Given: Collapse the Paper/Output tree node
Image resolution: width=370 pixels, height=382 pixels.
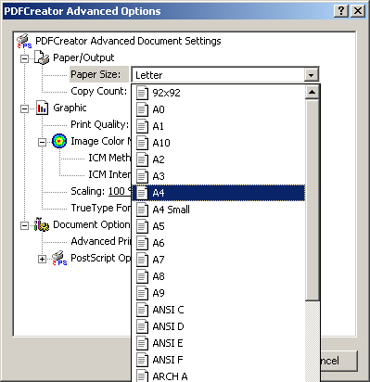Looking at the screenshot, I should (24, 58).
